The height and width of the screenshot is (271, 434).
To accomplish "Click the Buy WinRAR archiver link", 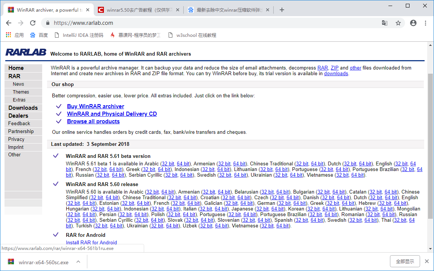I will pyautogui.click(x=96, y=106).
